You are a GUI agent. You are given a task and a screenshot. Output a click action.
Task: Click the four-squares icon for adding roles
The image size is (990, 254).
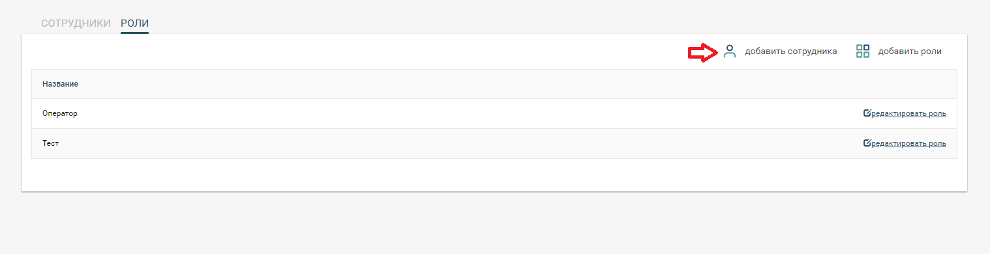pyautogui.click(x=863, y=51)
